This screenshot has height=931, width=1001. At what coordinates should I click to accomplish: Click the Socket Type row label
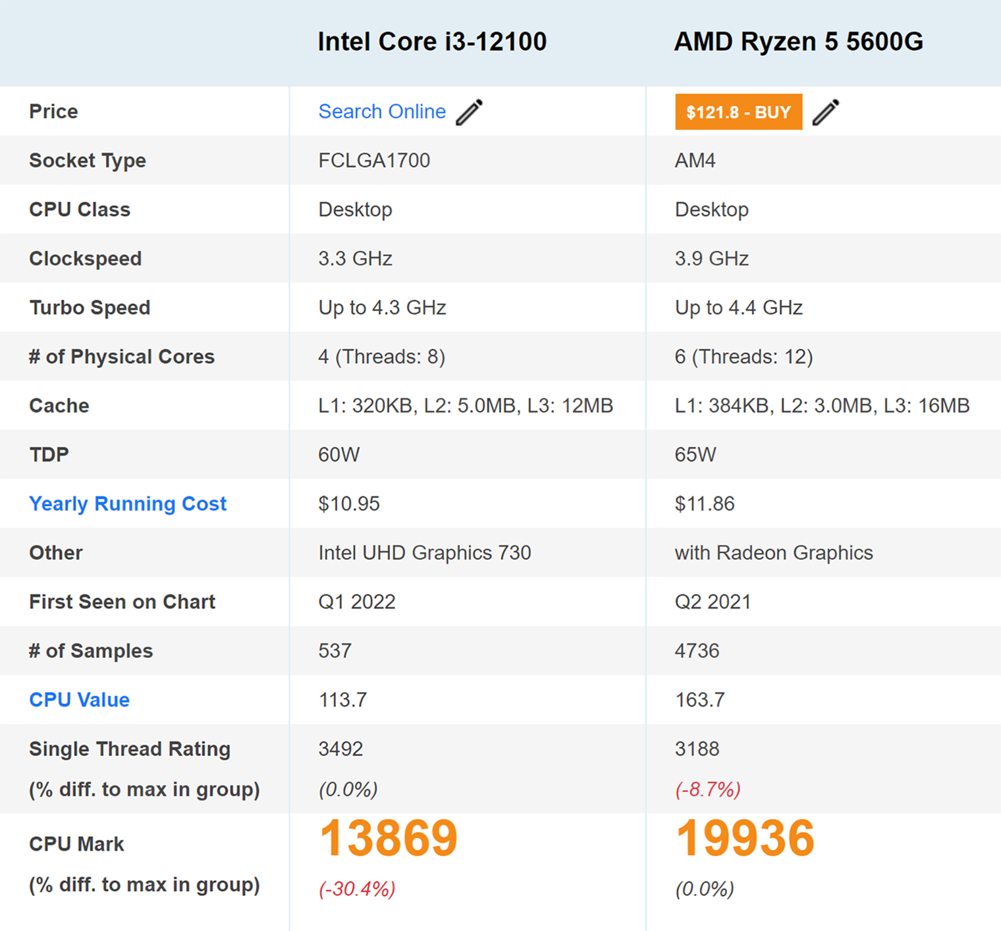[88, 161]
